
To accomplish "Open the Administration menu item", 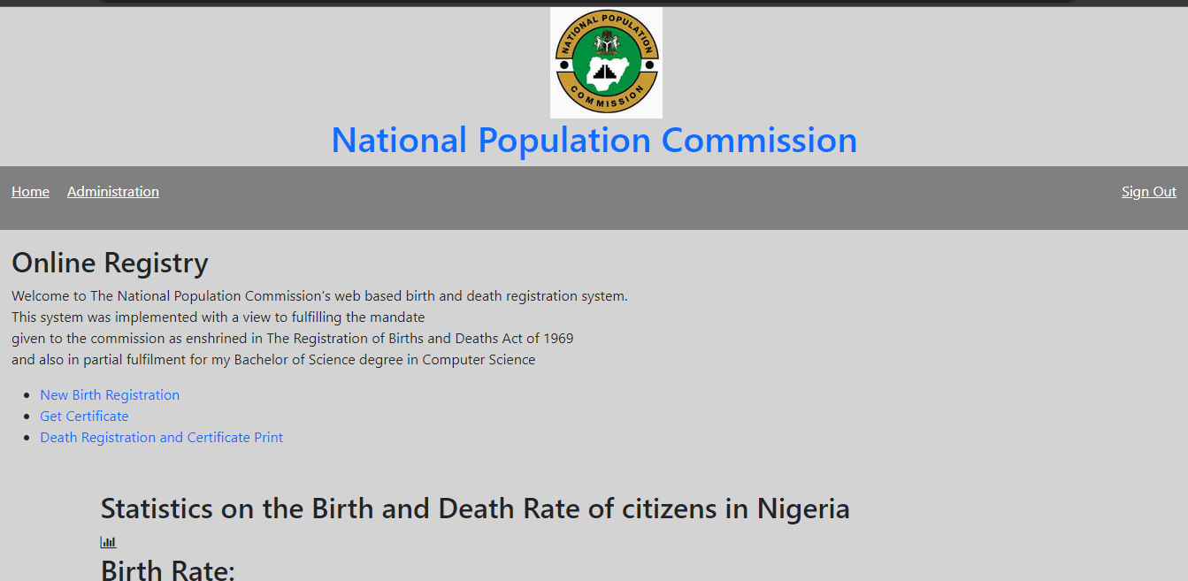I will pyautogui.click(x=113, y=192).
